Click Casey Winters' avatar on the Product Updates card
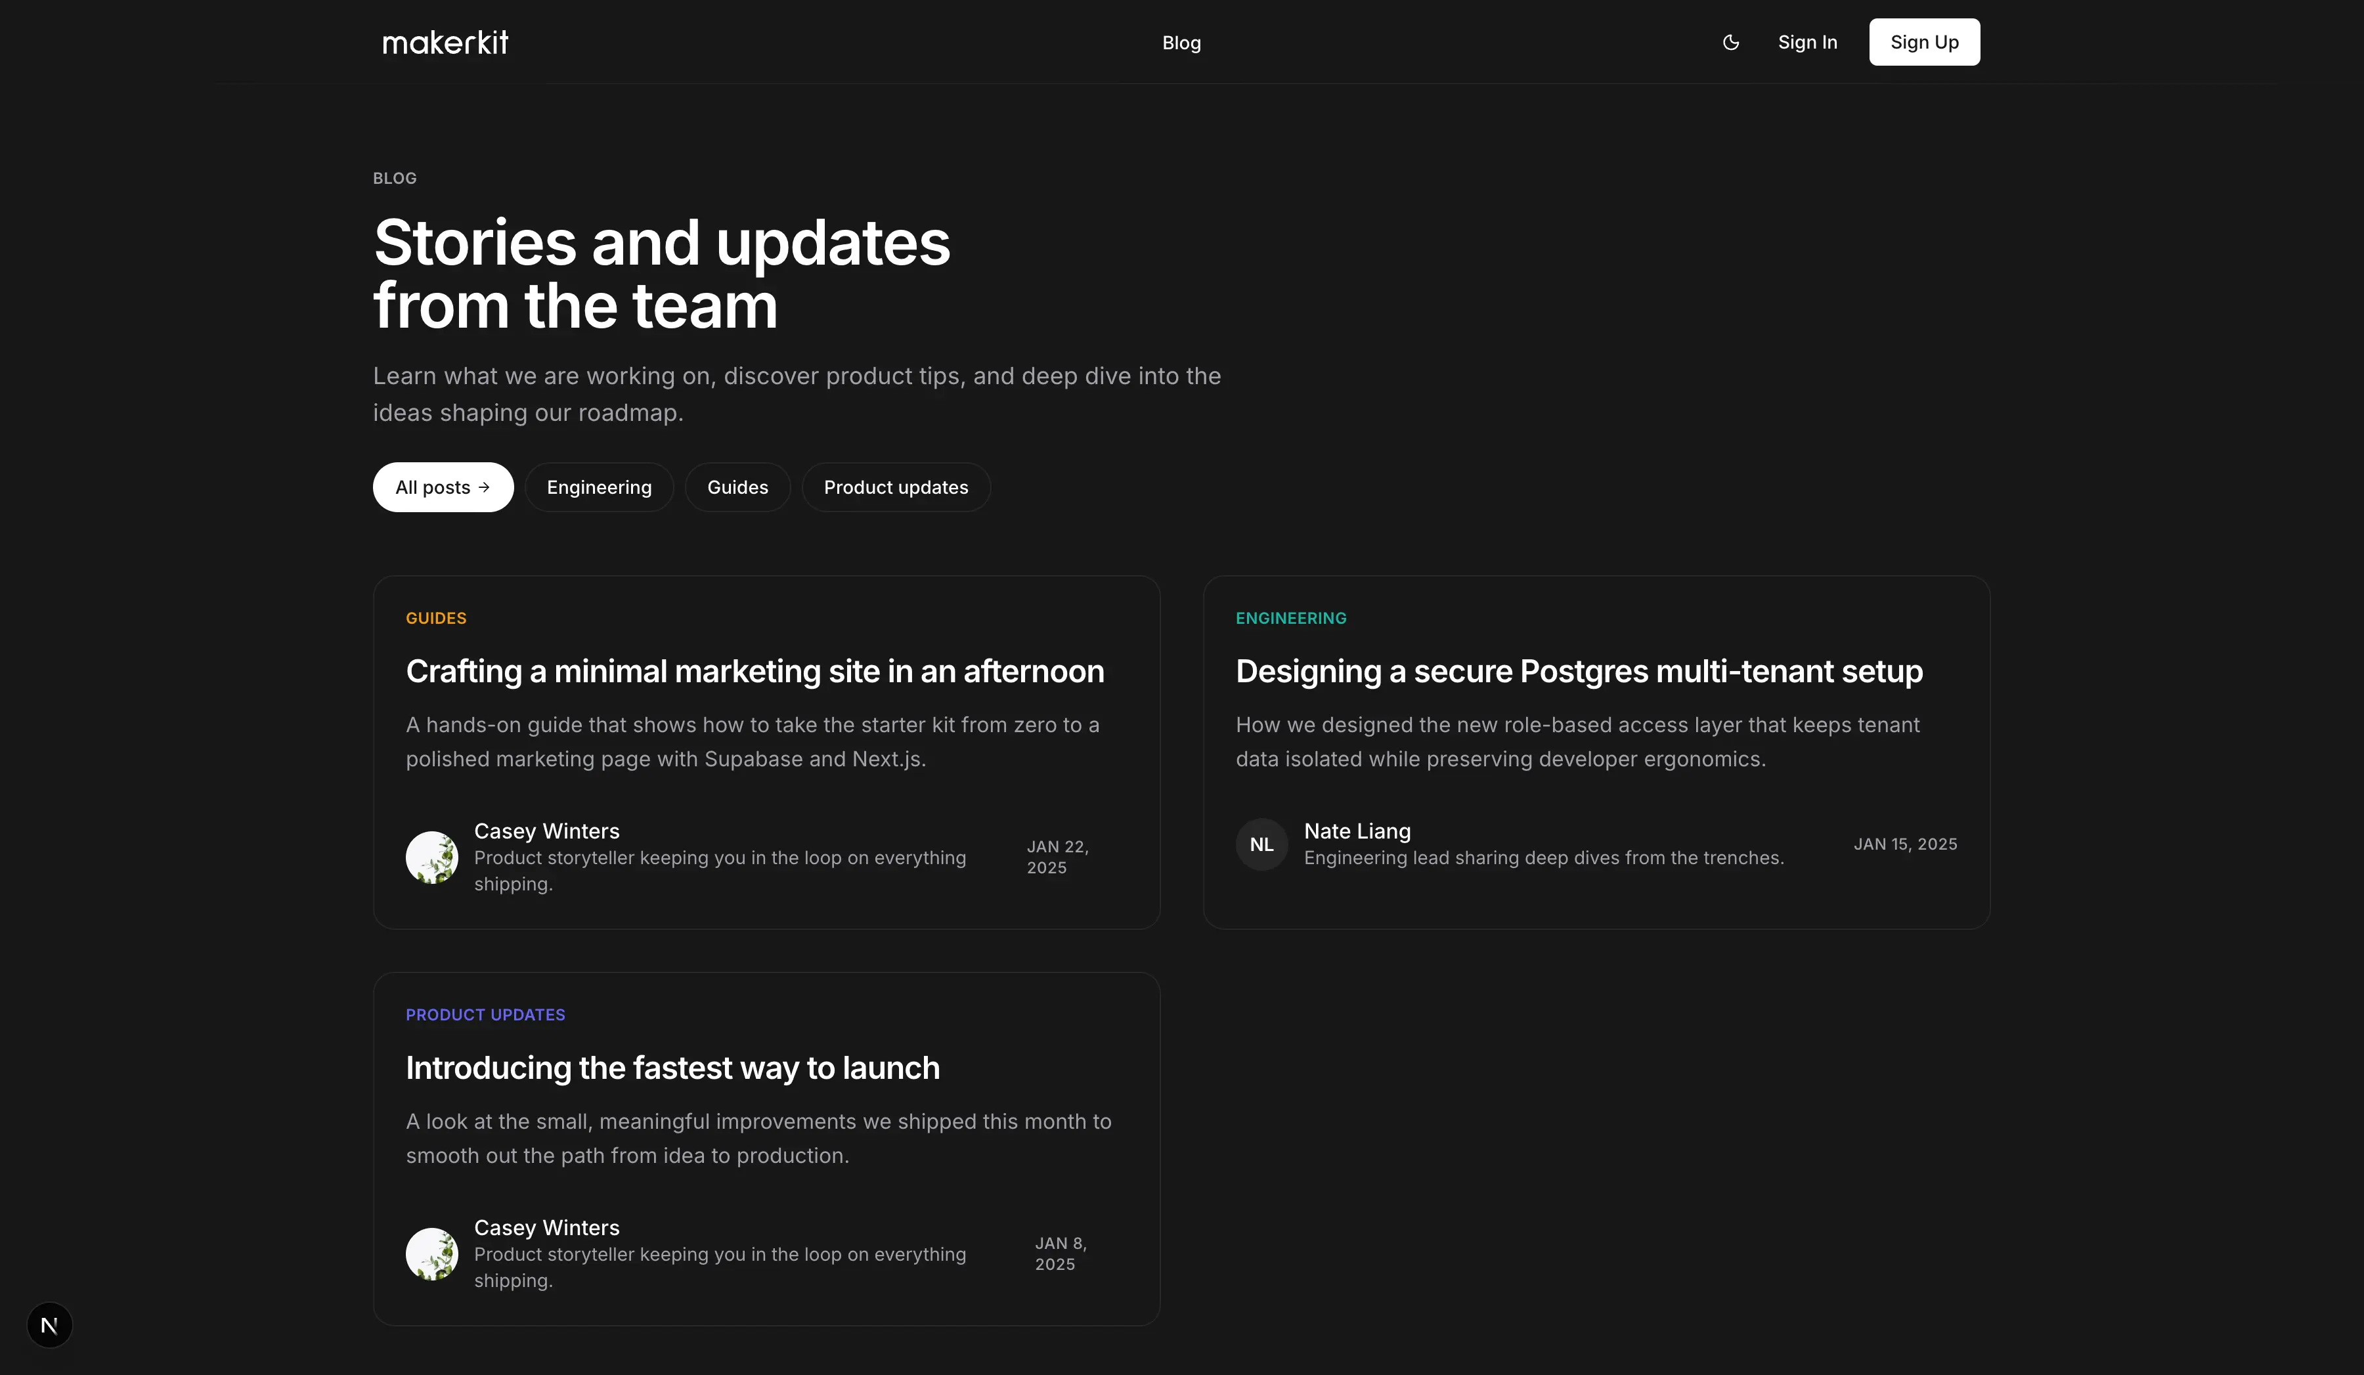This screenshot has height=1375, width=2364. 431,1254
